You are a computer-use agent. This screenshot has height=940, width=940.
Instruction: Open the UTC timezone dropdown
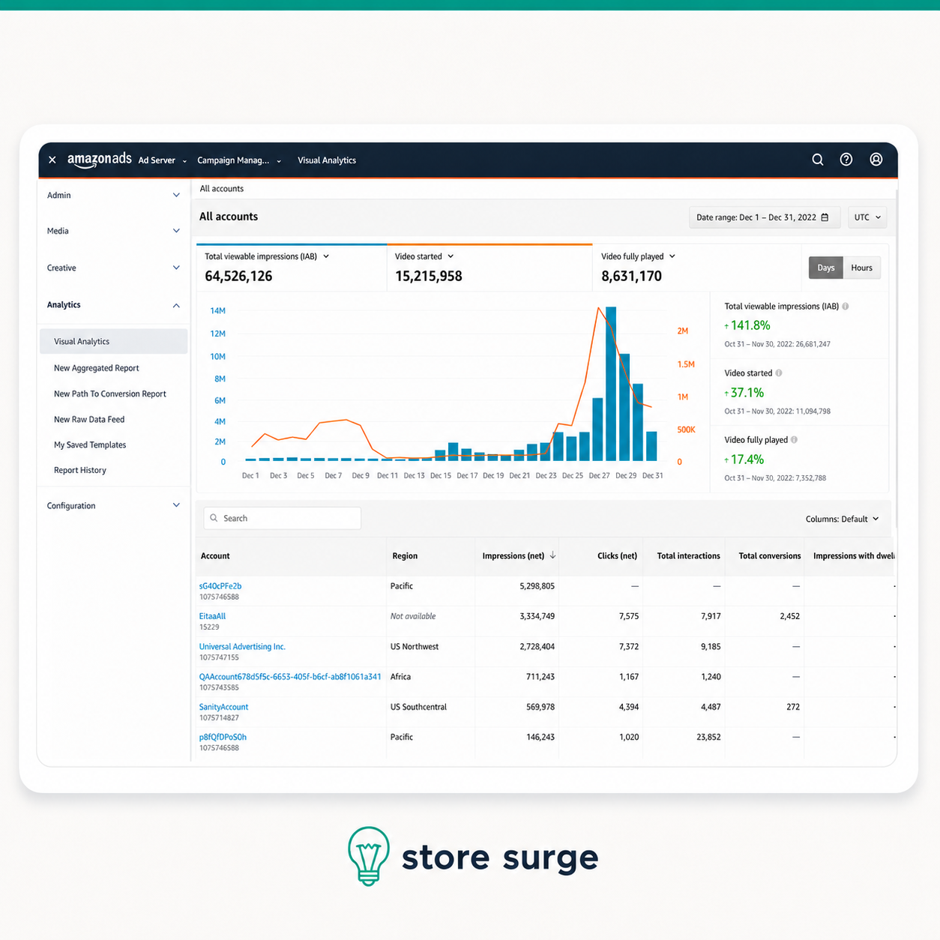click(867, 217)
